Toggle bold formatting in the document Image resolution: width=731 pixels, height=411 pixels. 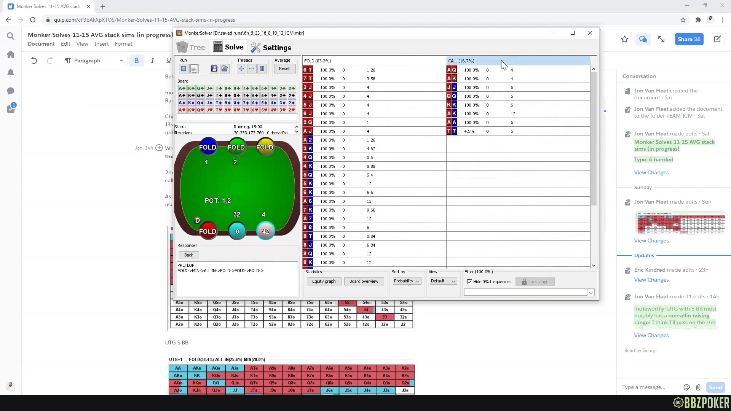[x=136, y=60]
